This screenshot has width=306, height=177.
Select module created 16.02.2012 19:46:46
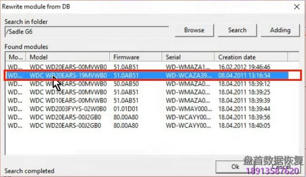(x=68, y=67)
